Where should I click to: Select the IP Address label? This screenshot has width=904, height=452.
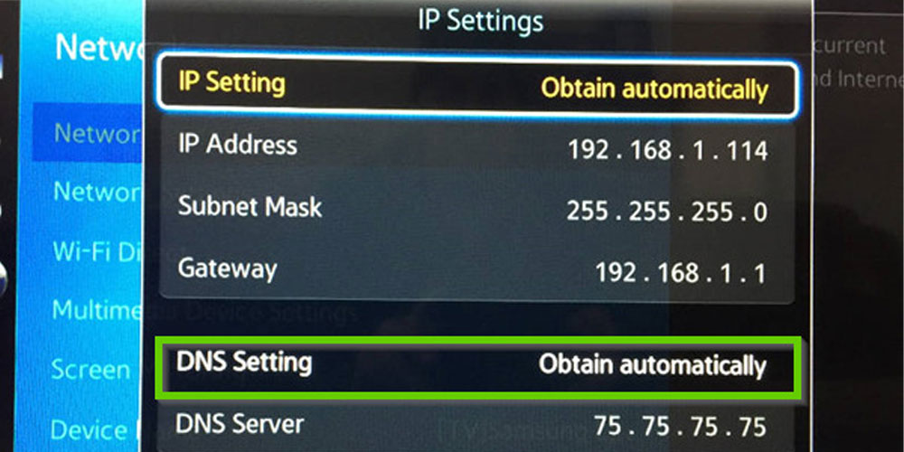[238, 145]
